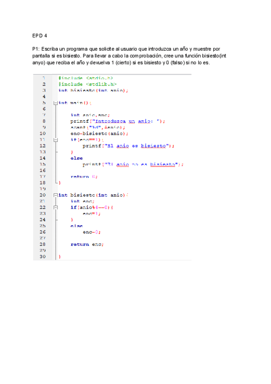
Task: Collapse the fold at int bisiesto(int anio) definition
Action: pos(56,196)
